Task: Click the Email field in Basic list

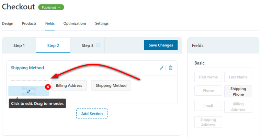Action: tap(208, 106)
